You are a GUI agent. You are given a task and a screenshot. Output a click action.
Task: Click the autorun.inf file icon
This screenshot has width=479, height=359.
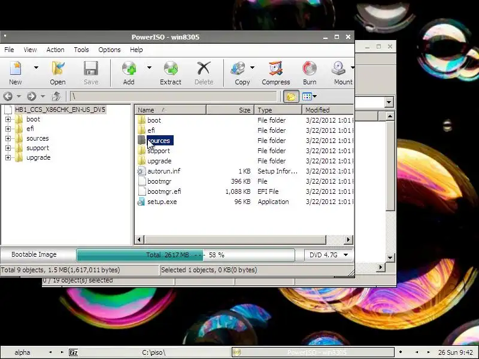point(141,171)
